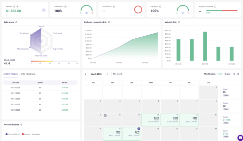The height and width of the screenshot is (141, 243).
Task: Open the 03/14/2025 ES trade row
Action: [40, 99]
